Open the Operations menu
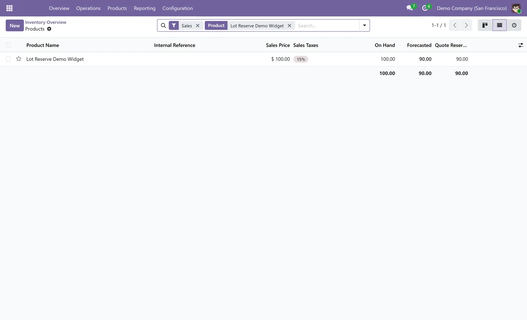Screen dimensions: 527x320 coord(88,8)
